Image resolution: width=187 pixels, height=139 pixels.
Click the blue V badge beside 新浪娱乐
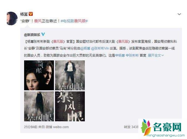coord(43,35)
